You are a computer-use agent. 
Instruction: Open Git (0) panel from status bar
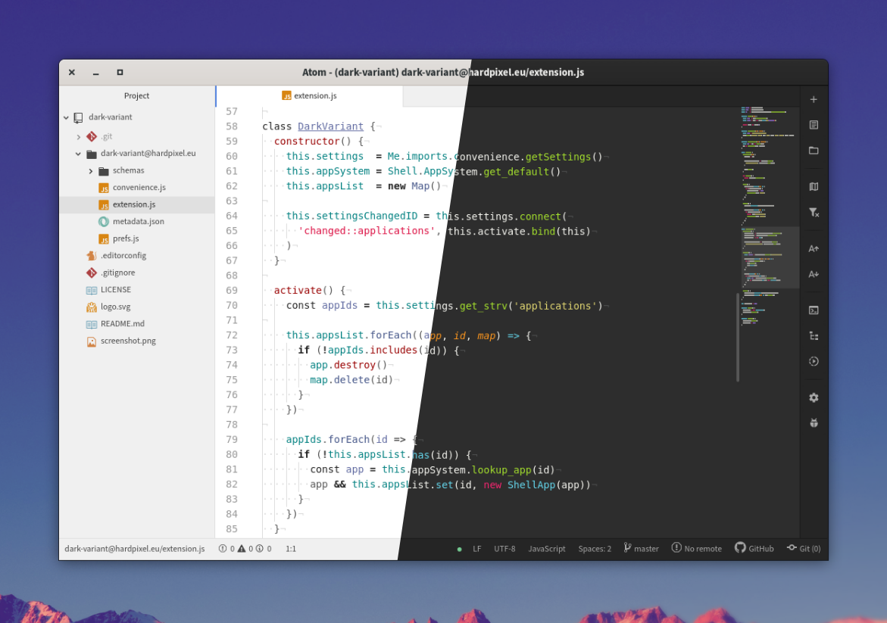tap(804, 548)
